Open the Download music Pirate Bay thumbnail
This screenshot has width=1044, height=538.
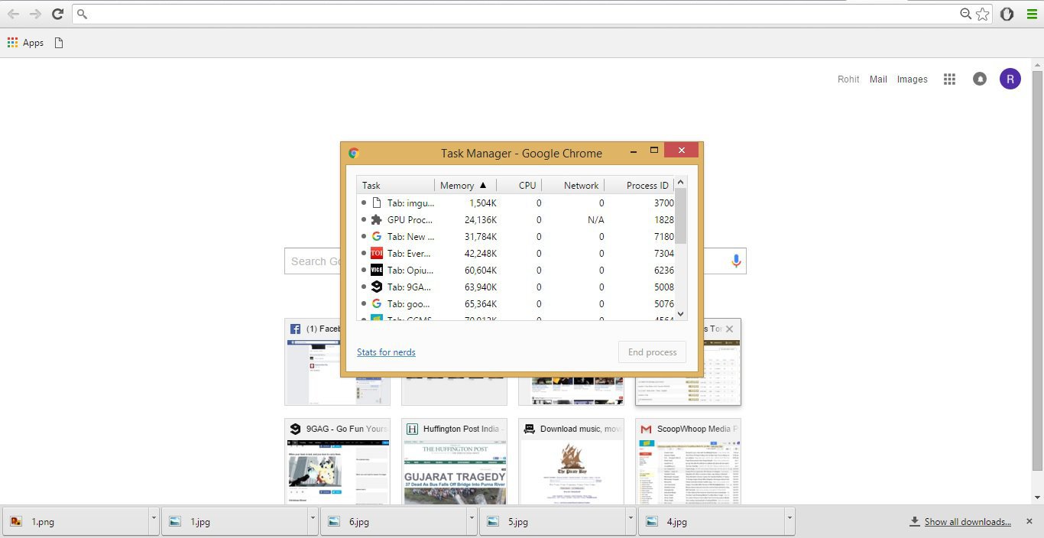(x=571, y=462)
